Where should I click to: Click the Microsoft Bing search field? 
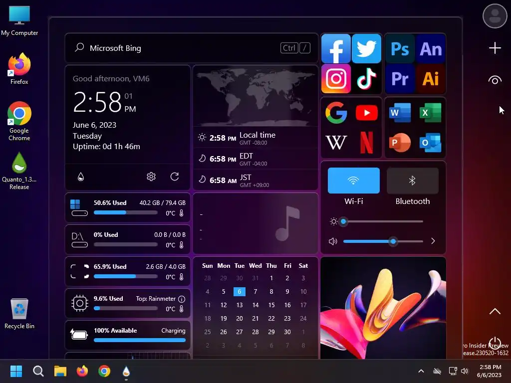(192, 48)
